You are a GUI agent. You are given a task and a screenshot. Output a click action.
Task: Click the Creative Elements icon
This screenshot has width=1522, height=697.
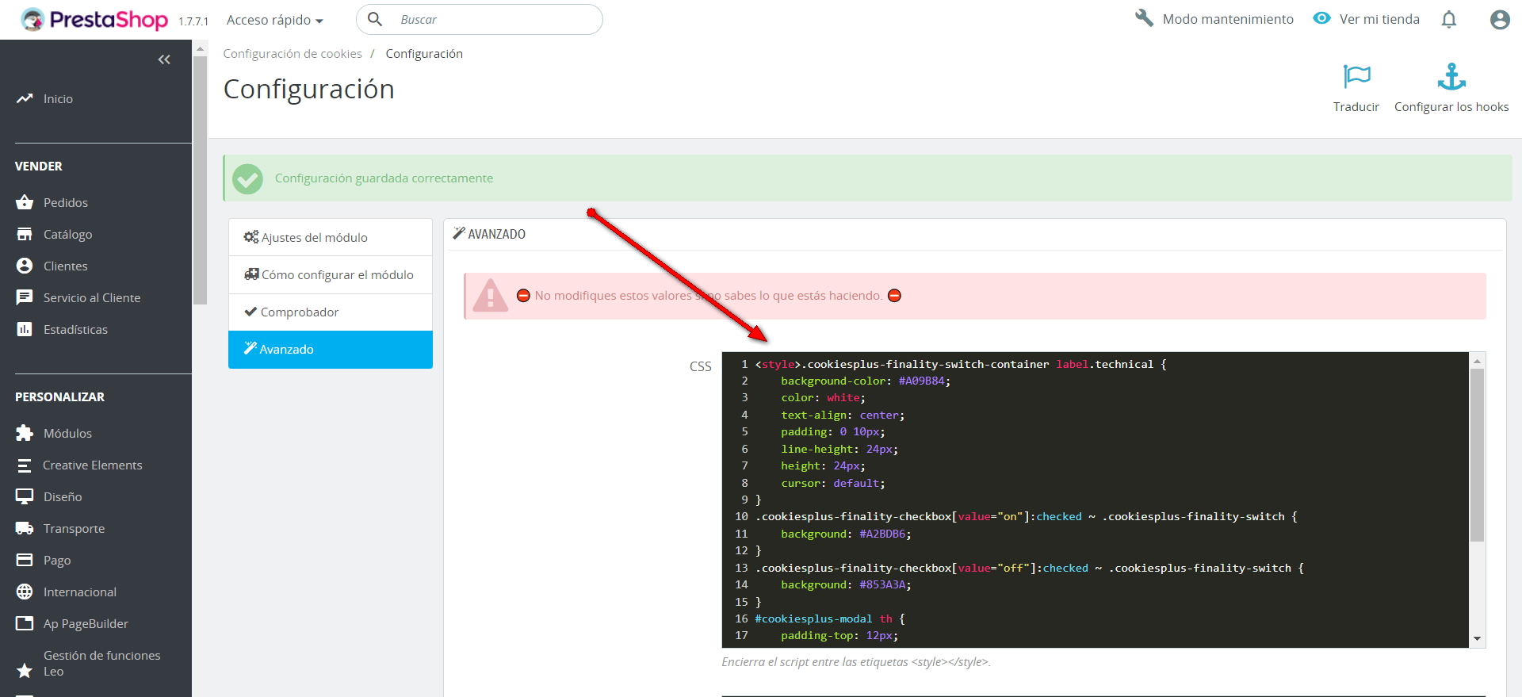coord(25,465)
